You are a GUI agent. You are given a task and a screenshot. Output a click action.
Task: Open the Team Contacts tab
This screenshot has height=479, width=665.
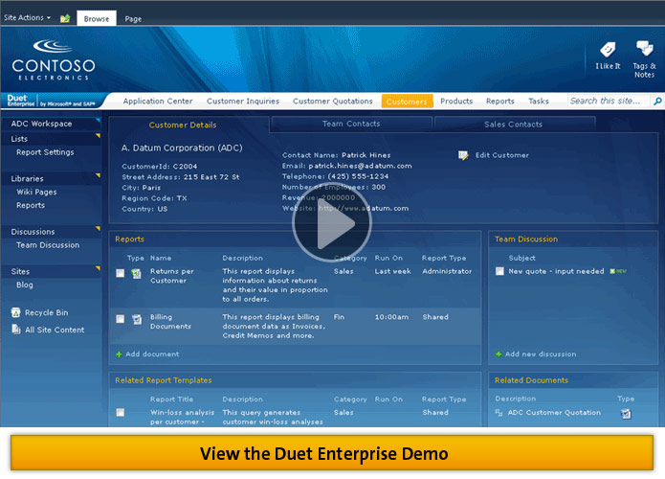[x=351, y=124]
